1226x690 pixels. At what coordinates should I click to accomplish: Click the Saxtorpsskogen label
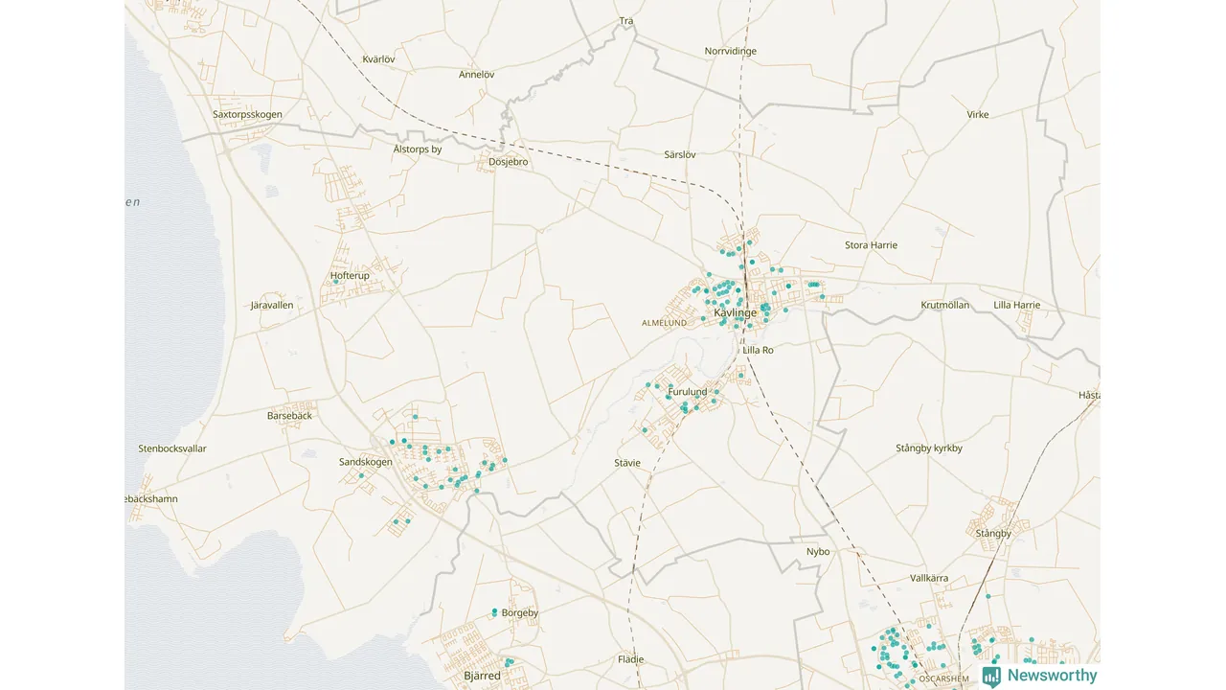247,115
